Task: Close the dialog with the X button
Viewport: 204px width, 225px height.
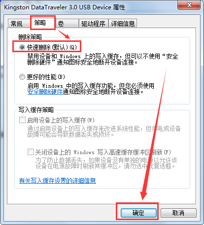Action: click(x=189, y=5)
